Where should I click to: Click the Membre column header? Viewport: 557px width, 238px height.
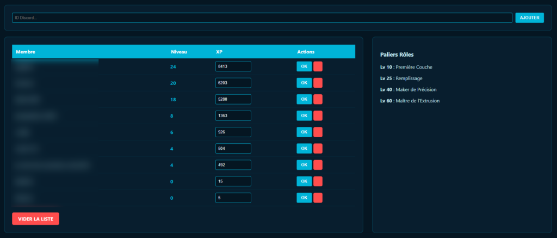[x=25, y=52]
